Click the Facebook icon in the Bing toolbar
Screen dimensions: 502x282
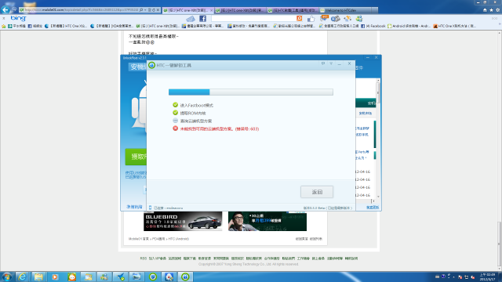tap(202, 19)
